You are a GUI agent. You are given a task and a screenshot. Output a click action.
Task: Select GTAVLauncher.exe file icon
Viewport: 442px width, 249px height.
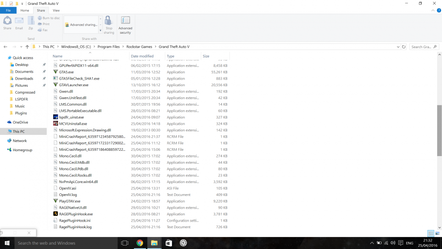pyautogui.click(x=56, y=85)
